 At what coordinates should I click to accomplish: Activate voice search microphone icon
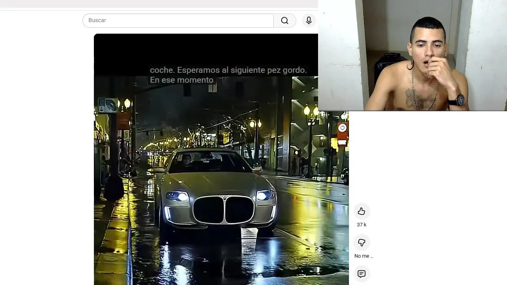tap(309, 21)
